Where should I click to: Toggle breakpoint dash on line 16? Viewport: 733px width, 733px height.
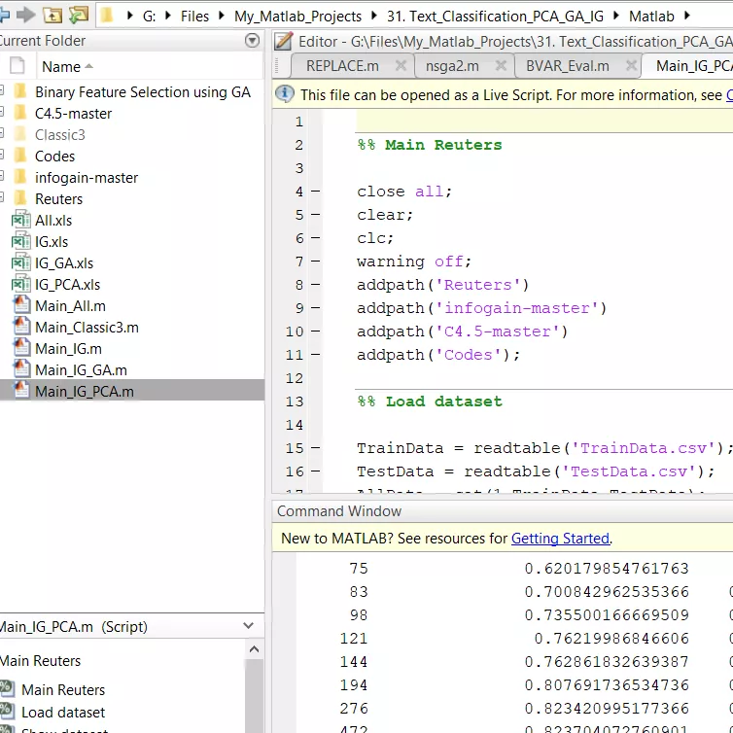[316, 471]
